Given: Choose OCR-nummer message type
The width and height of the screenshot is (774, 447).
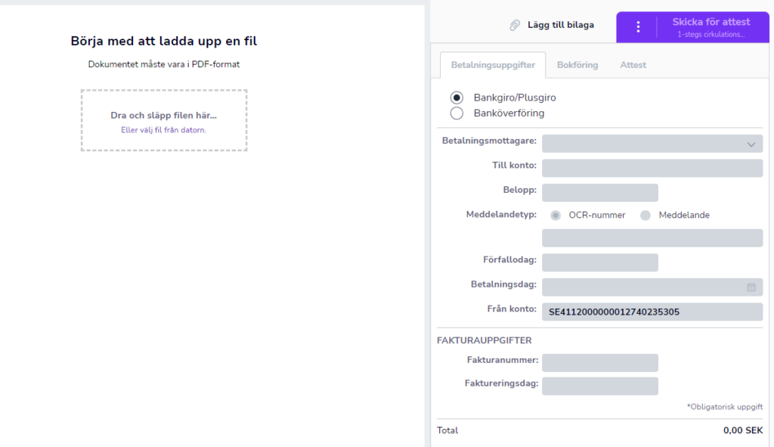Looking at the screenshot, I should (x=556, y=216).
